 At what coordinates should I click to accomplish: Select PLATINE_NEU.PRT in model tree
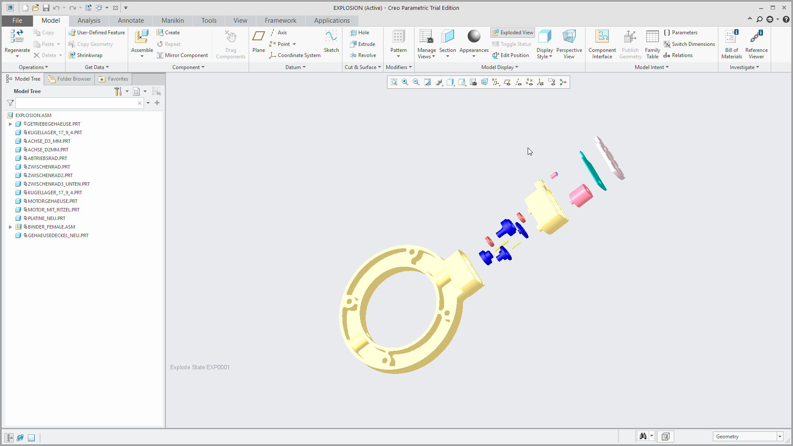[46, 218]
